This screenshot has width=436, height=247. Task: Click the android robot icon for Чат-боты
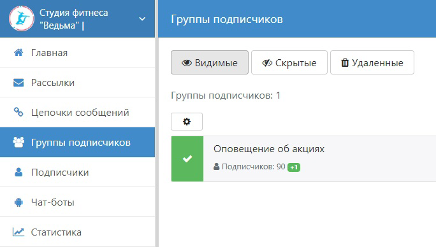[18, 202]
